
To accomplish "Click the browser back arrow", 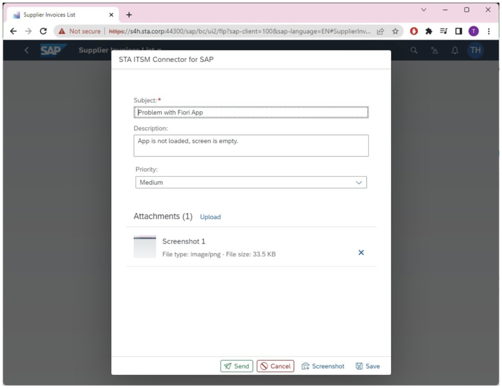I will [x=13, y=31].
